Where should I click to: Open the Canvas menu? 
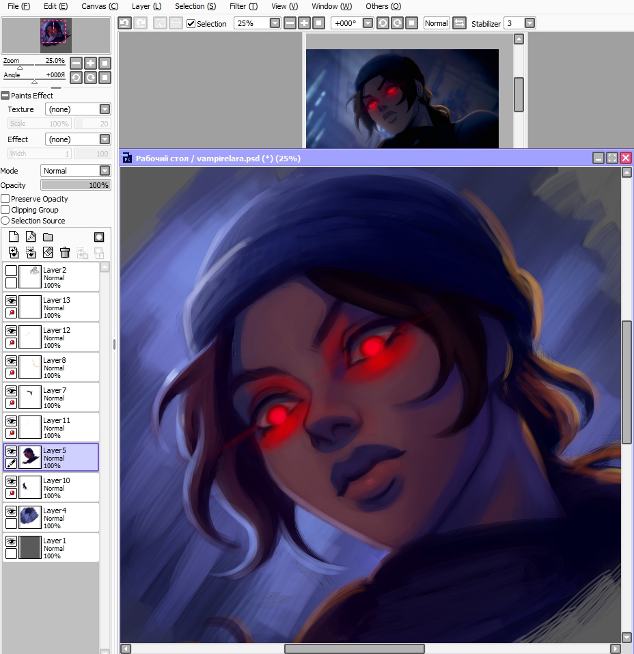click(x=99, y=6)
